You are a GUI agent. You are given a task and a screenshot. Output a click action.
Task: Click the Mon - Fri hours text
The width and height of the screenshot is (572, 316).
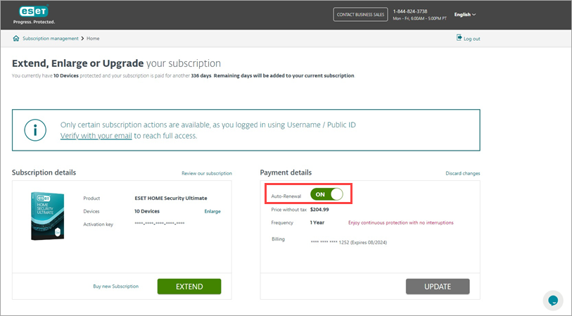(419, 18)
